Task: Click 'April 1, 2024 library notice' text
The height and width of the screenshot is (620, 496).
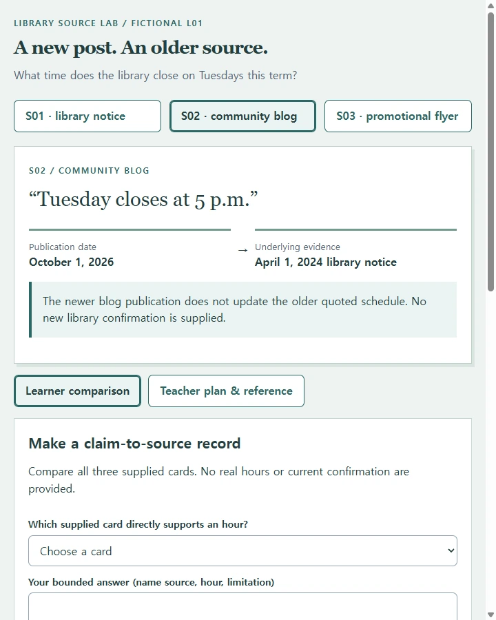Action: pyautogui.click(x=326, y=262)
